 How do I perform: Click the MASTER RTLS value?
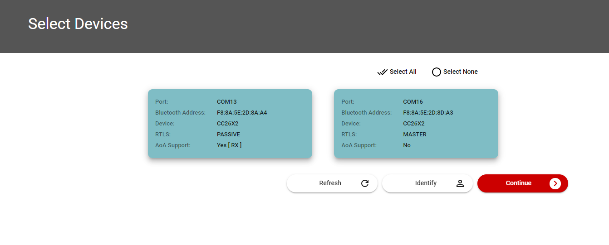(x=415, y=135)
